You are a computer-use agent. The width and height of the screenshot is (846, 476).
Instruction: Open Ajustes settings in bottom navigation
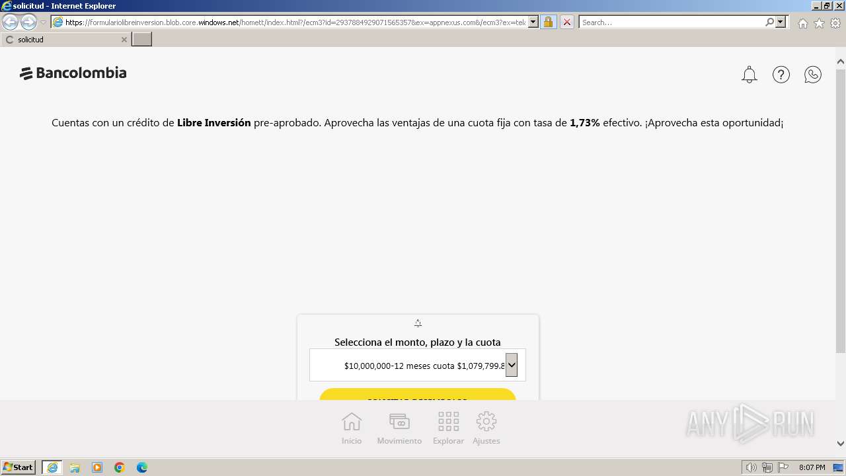(486, 428)
